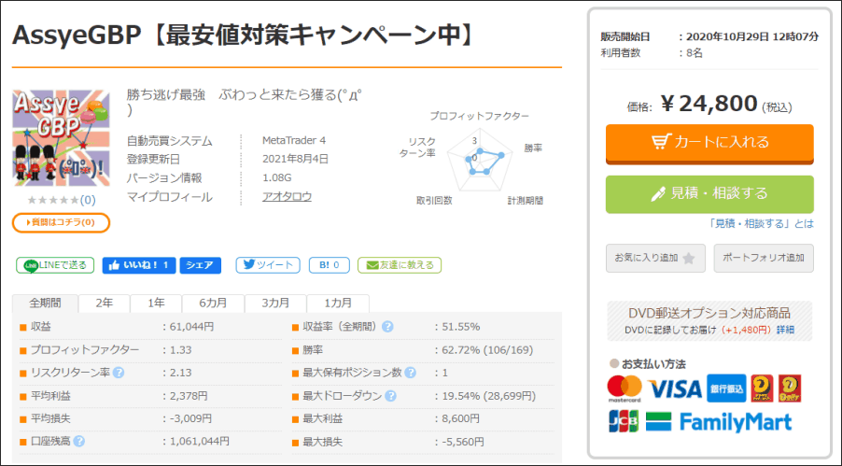Viewport: 842px width, 466px height.
Task: Open 「見積・相談する」とは link
Action: point(761,223)
